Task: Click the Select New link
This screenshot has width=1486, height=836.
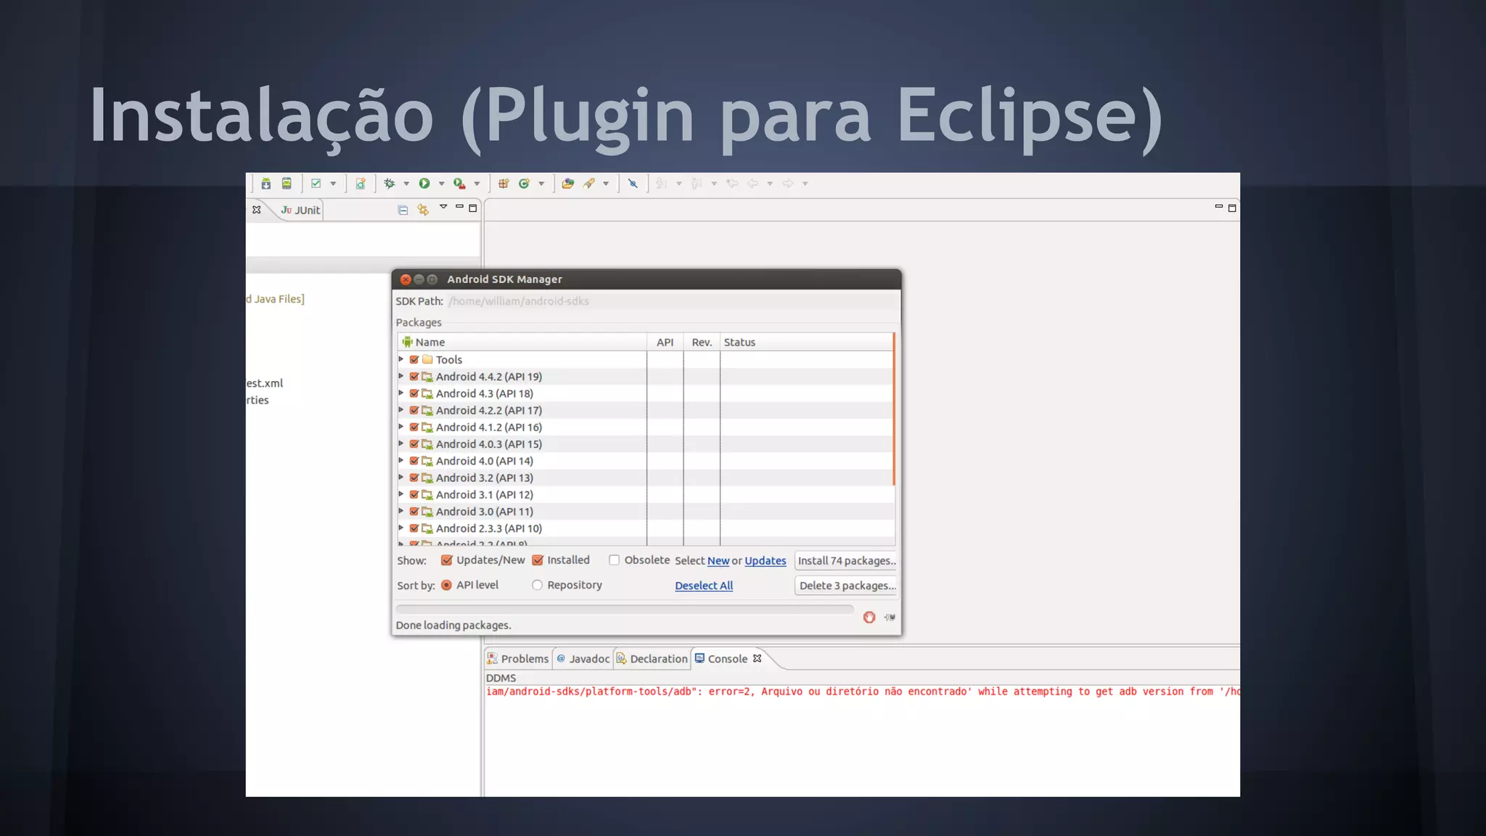Action: [x=718, y=561]
